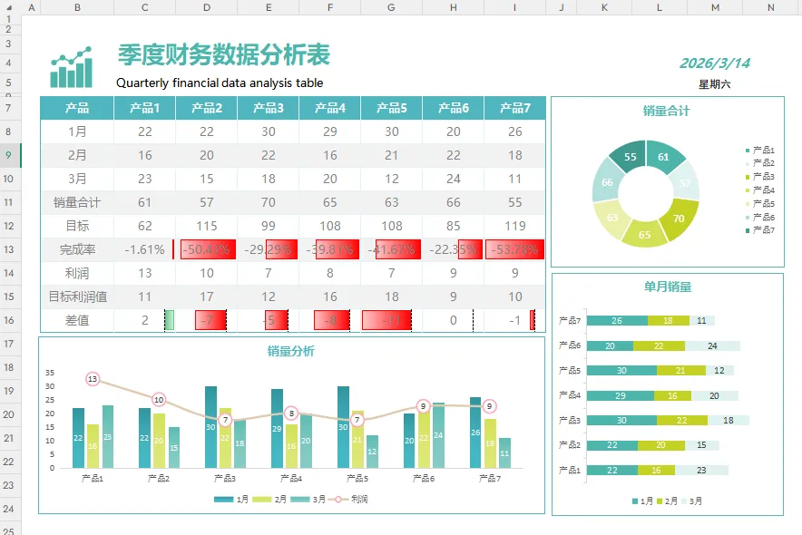Screen dimensions: 802x535
Task: Select the title 季度财务数据分析表
Action: tap(224, 55)
